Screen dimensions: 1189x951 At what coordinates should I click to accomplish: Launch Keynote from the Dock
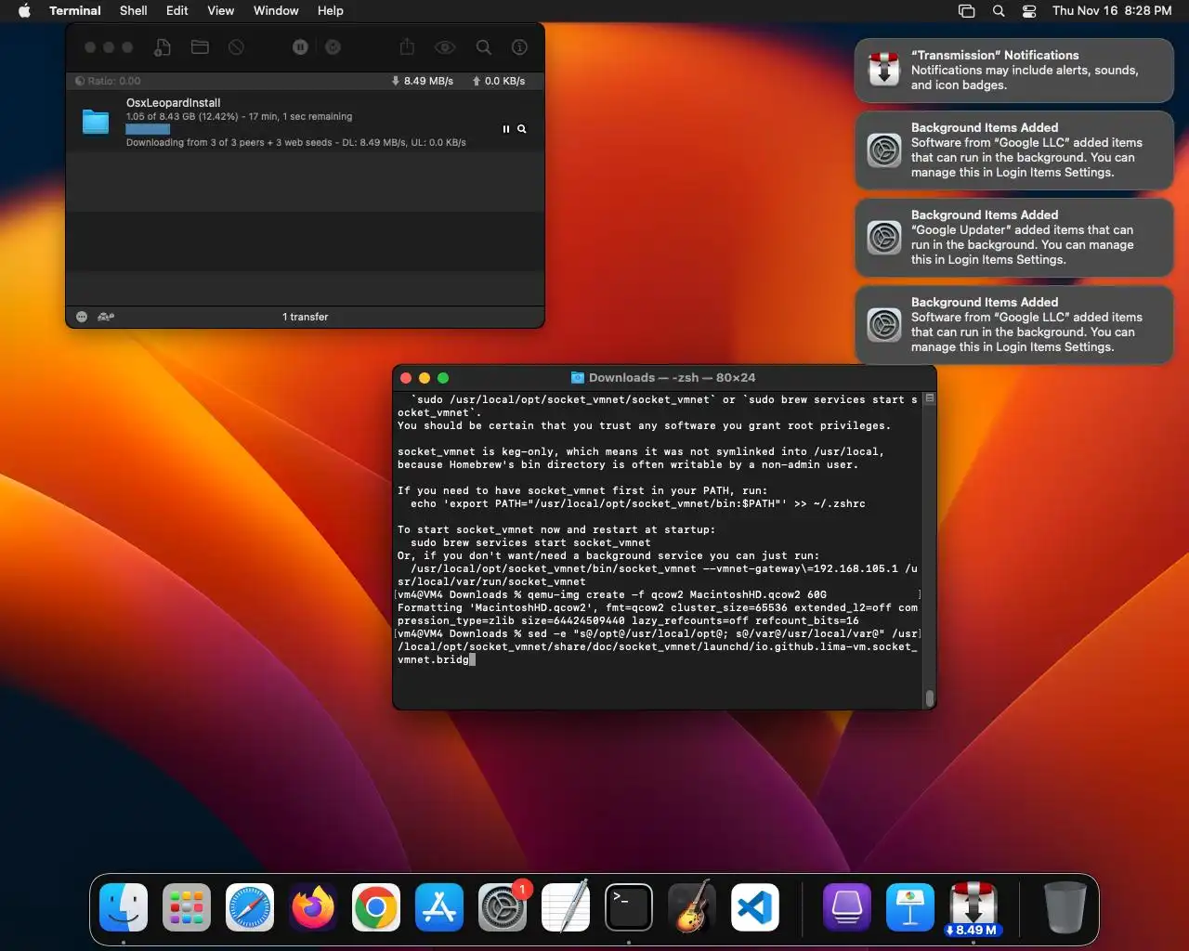tap(909, 907)
